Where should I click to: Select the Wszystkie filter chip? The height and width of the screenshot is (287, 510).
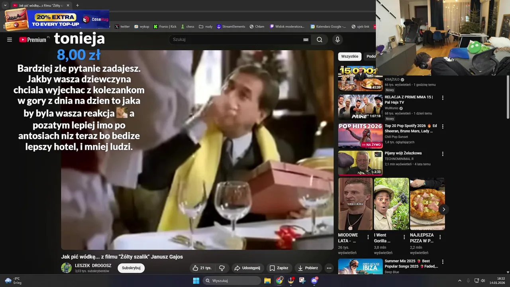click(x=349, y=57)
